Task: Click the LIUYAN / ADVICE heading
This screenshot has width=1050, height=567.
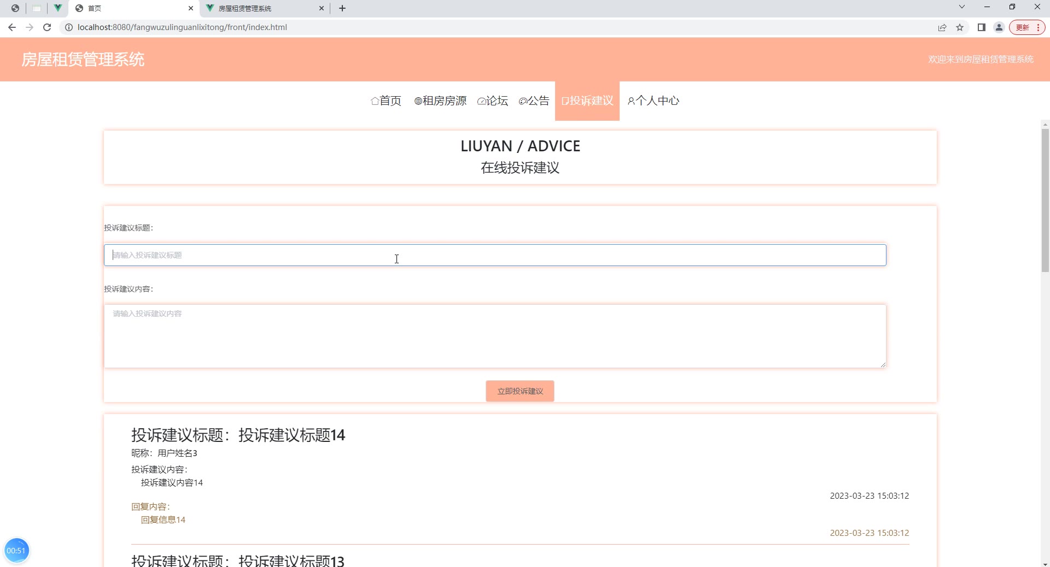Action: pos(520,146)
